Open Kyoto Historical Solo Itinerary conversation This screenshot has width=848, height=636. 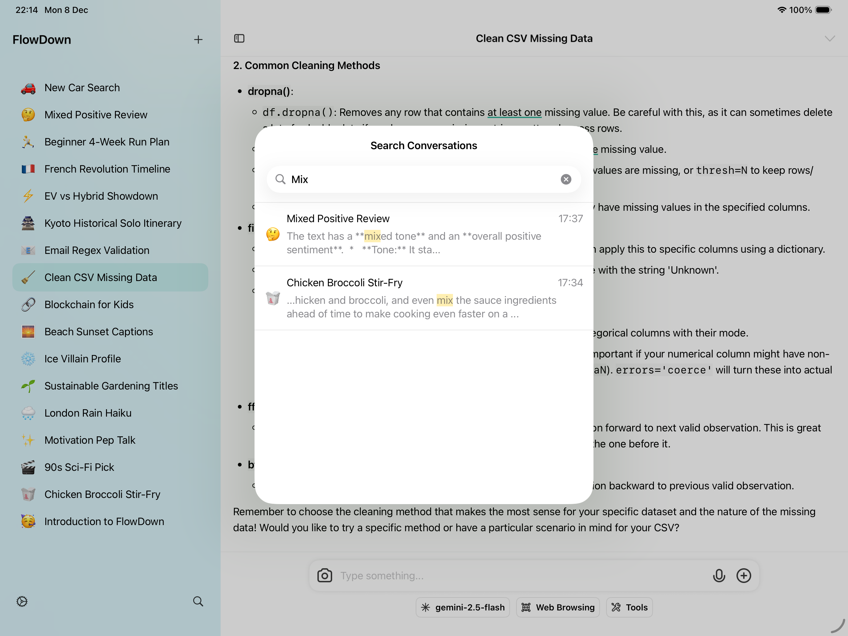coord(110,223)
